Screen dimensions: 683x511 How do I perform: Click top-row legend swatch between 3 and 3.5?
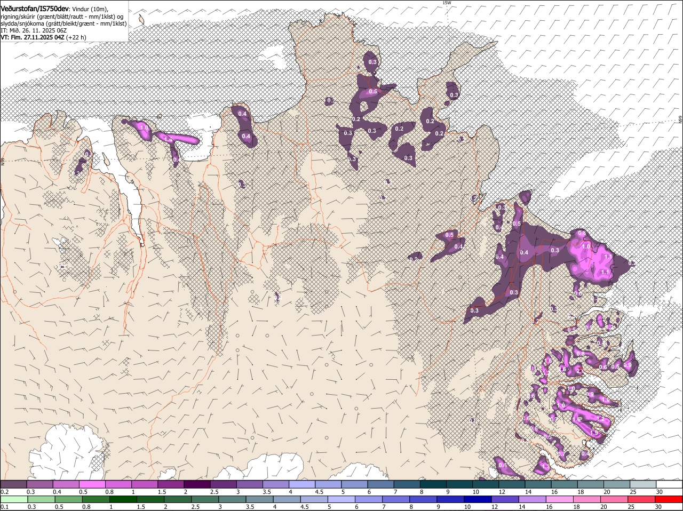click(250, 484)
